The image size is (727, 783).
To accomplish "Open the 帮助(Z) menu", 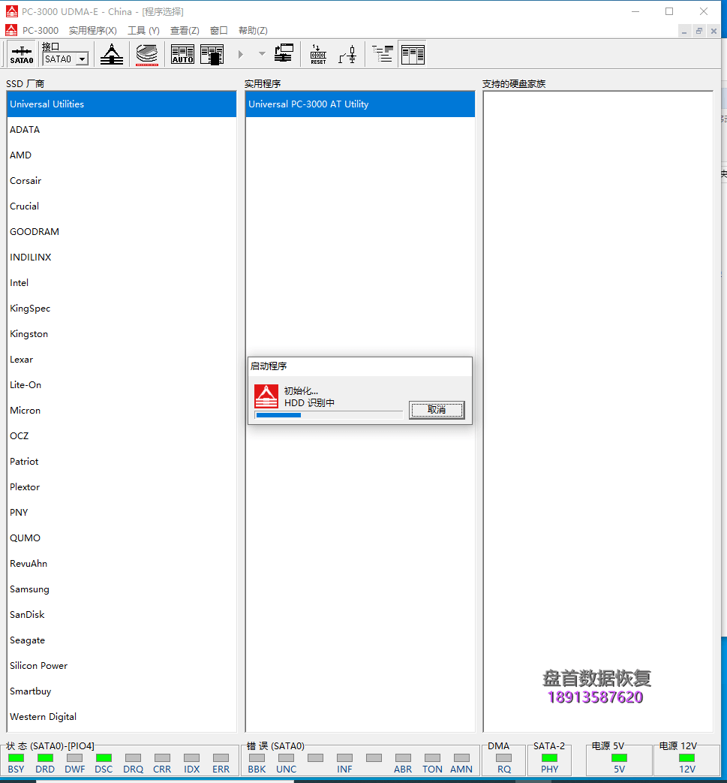I will [x=253, y=31].
